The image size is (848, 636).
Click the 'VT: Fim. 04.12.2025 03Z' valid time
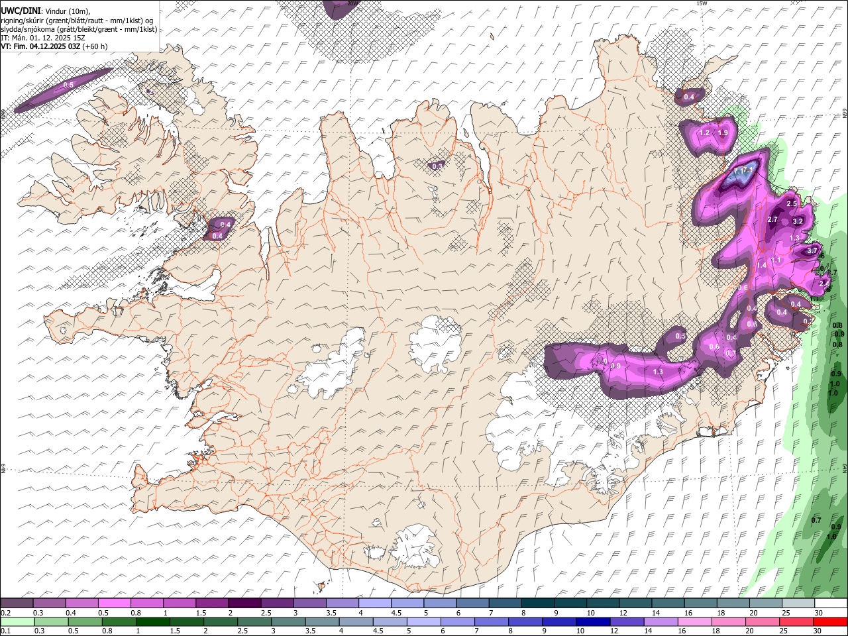click(41, 46)
